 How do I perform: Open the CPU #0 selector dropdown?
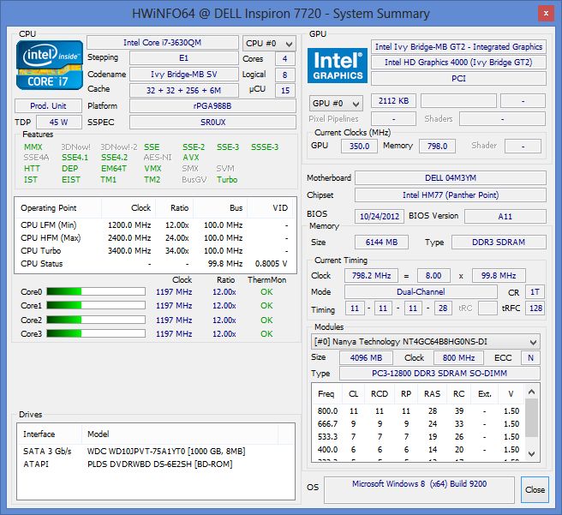(x=268, y=43)
